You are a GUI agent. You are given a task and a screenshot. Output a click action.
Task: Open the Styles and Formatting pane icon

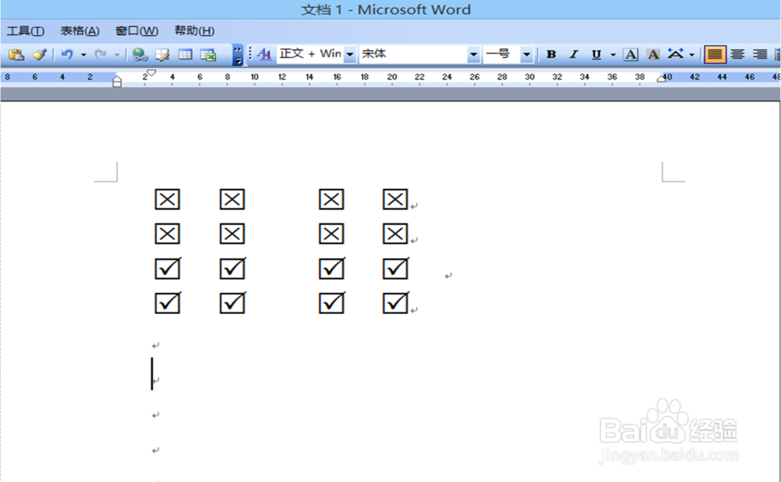264,54
